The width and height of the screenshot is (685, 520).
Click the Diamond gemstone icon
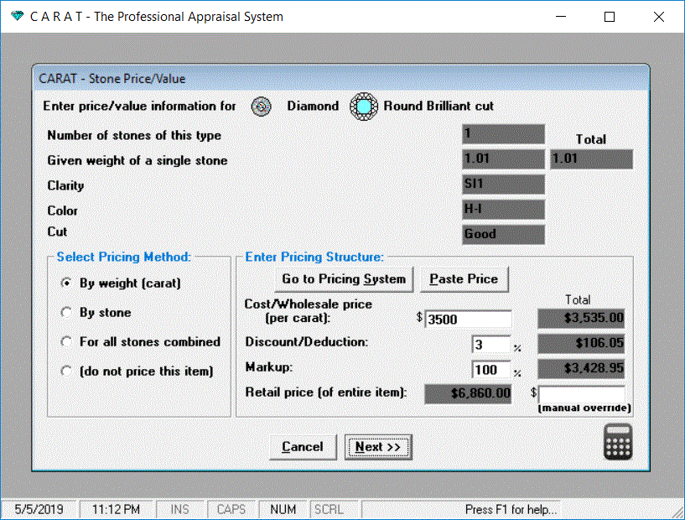pyautogui.click(x=262, y=107)
